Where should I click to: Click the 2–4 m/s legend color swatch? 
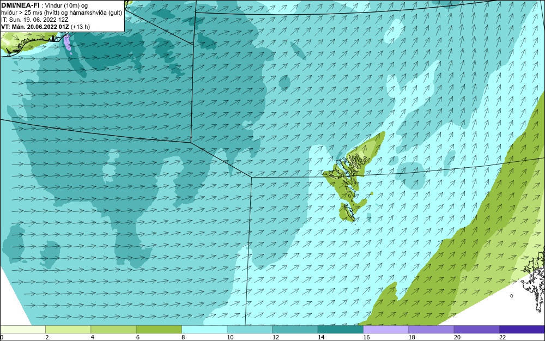[x=68, y=330]
